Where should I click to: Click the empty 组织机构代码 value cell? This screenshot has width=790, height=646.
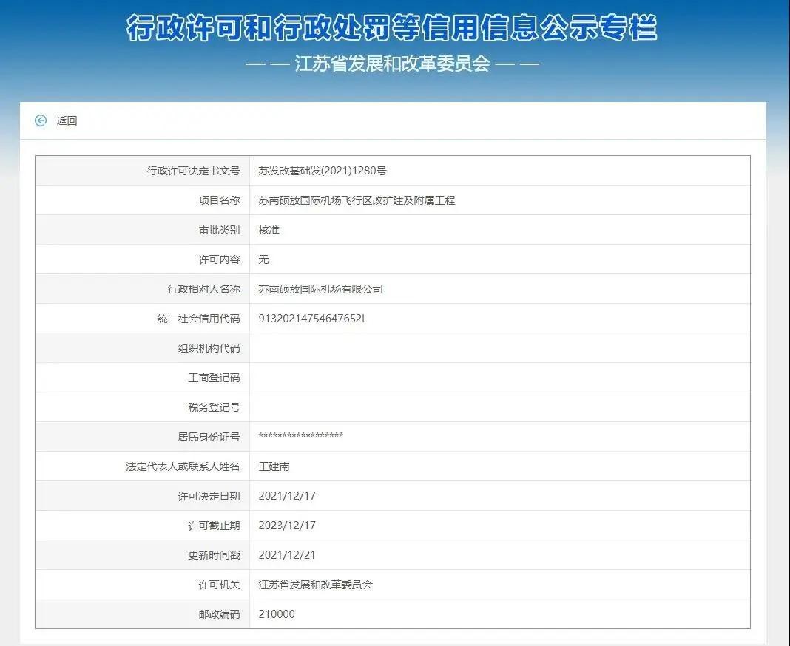(x=499, y=348)
